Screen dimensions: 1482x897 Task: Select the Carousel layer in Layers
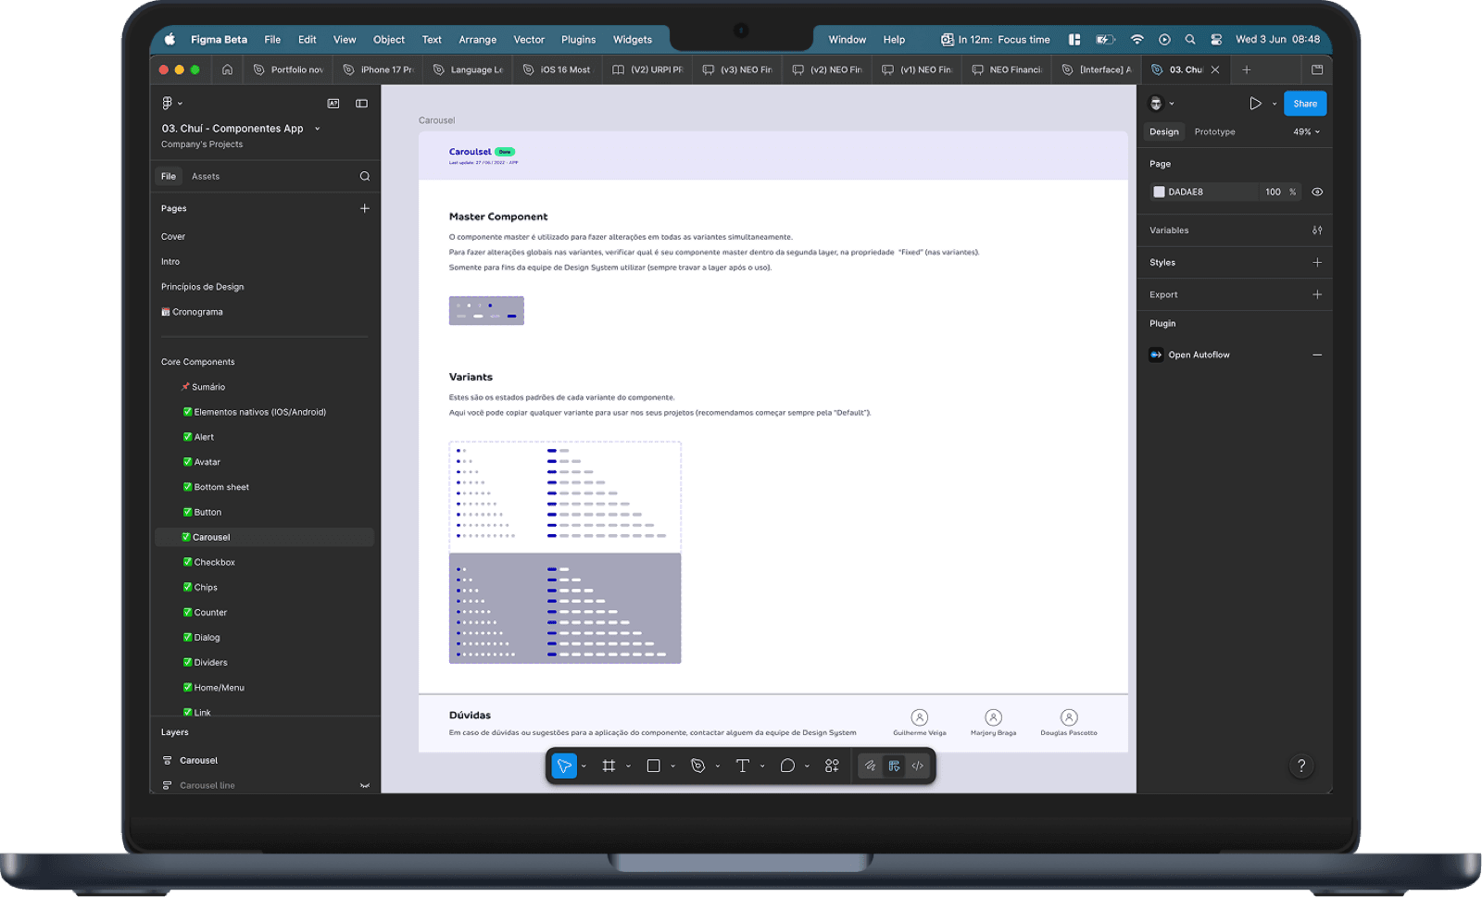tap(198, 760)
